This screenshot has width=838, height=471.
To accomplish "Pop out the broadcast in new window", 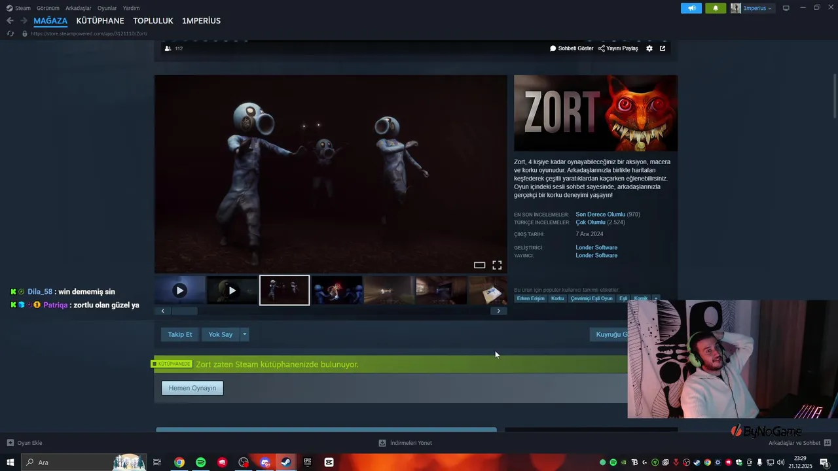I will click(x=663, y=48).
